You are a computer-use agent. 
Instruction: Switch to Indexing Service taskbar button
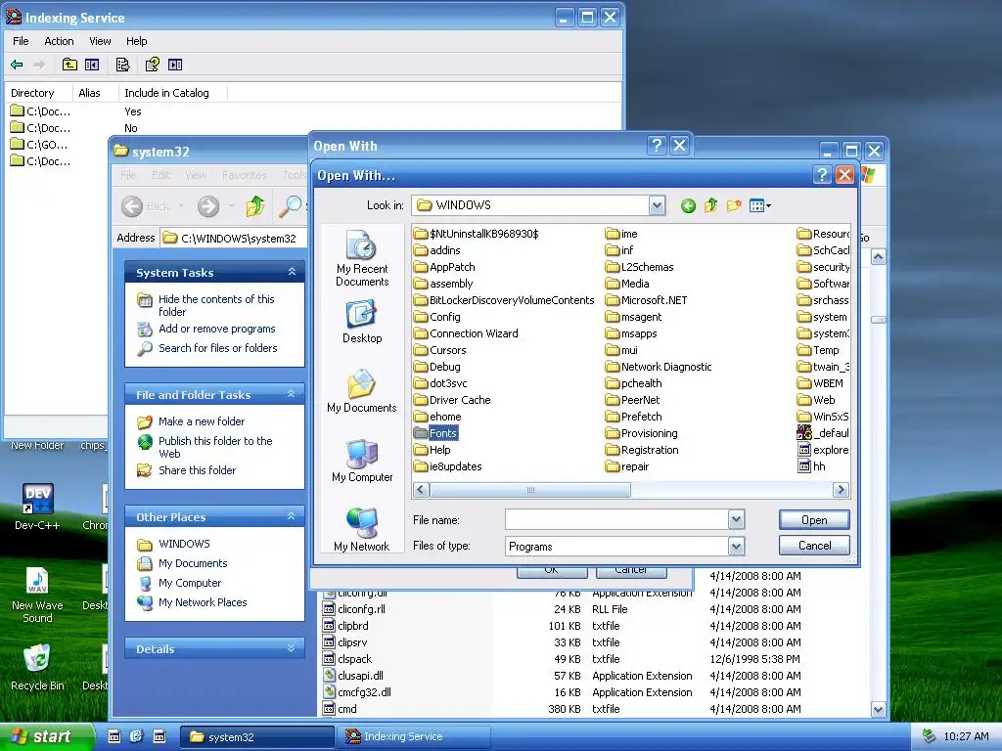coord(414,737)
